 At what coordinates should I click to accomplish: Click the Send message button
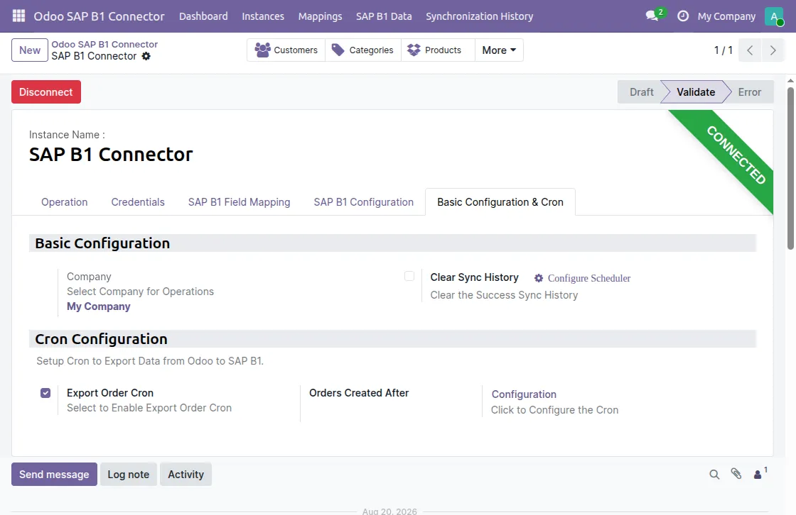54,475
